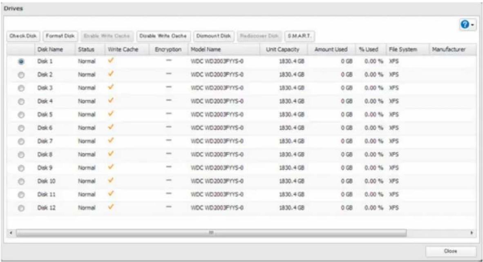The width and height of the screenshot is (483, 262).
Task: Click the "Disk 1" name cell
Action: pyautogui.click(x=45, y=61)
